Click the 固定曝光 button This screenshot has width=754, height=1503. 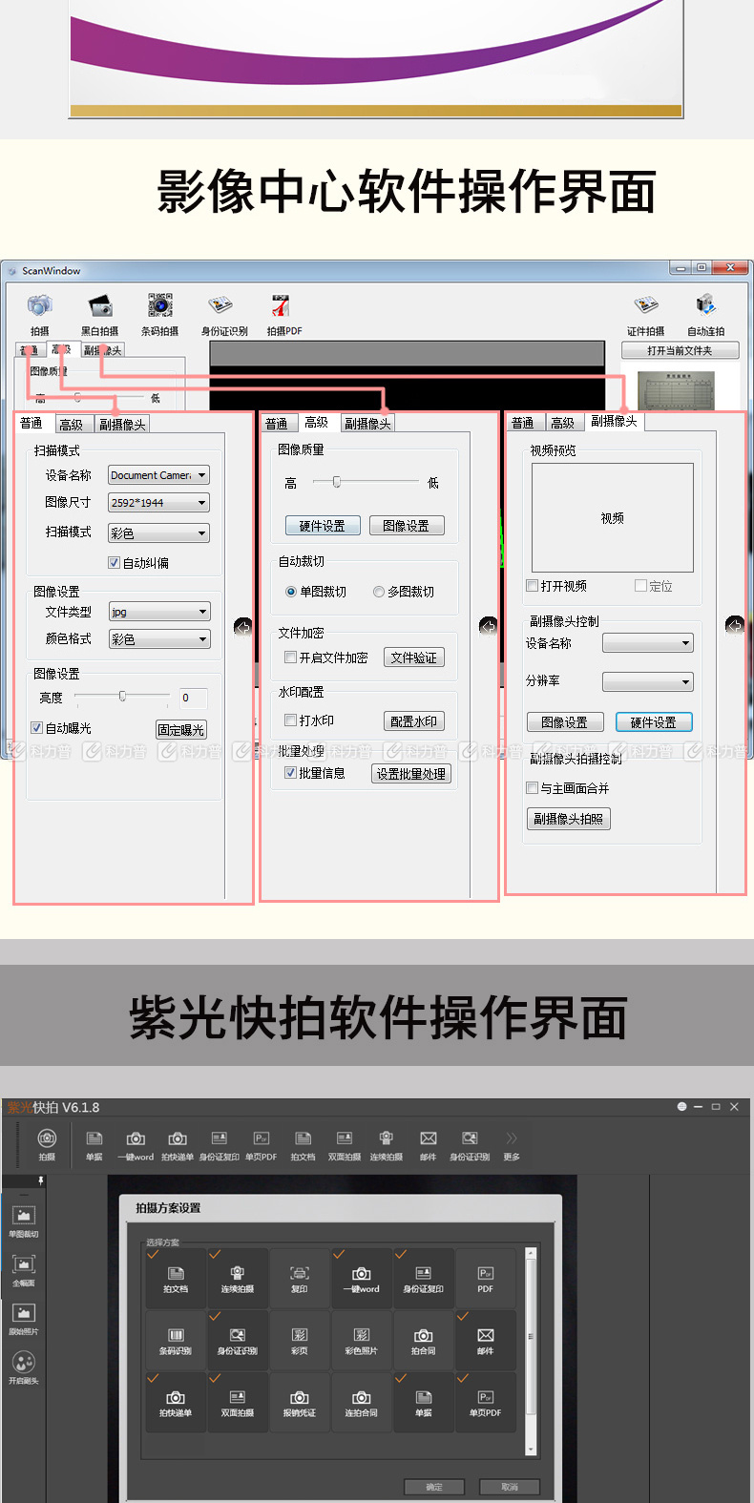tap(180, 730)
